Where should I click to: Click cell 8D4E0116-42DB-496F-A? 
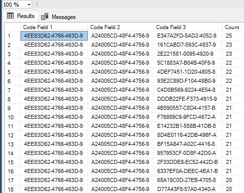tap(188, 135)
